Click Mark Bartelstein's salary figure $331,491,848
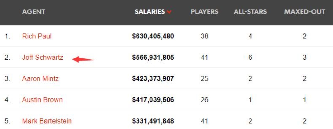Viewport: 333px width, 129px height. coord(153,121)
